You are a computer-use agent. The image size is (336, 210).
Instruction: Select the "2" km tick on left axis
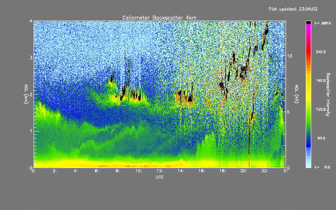point(31,94)
